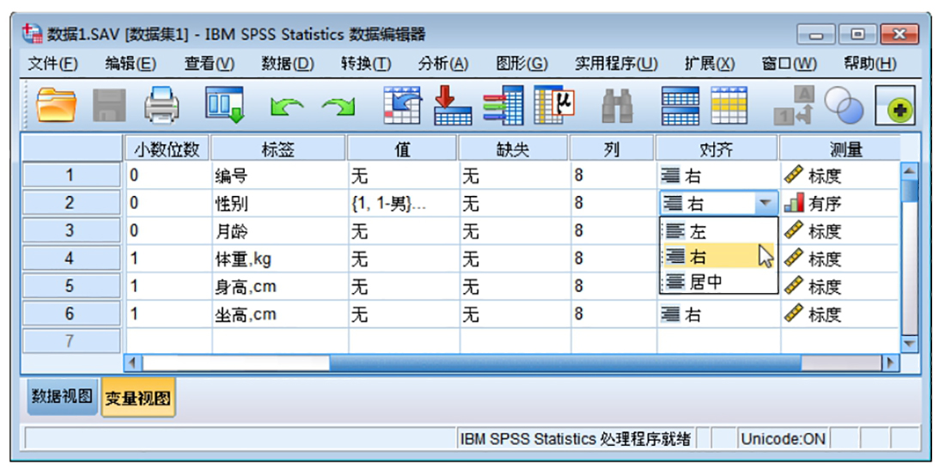Click the overlapping circles variable sets icon
The height and width of the screenshot is (476, 945).
[x=843, y=107]
